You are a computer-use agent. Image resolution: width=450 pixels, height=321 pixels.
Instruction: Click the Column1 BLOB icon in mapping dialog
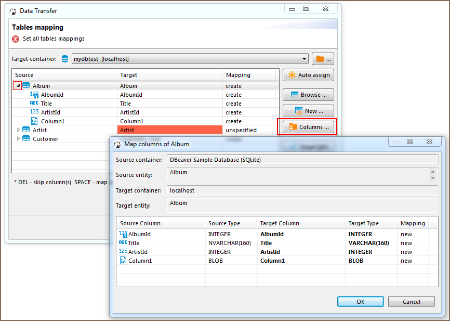coord(123,261)
